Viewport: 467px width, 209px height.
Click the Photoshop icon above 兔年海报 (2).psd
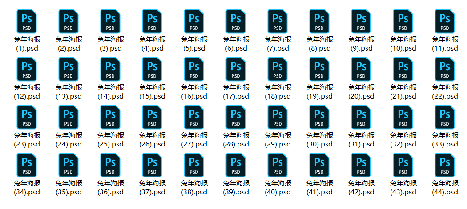[x=68, y=21]
